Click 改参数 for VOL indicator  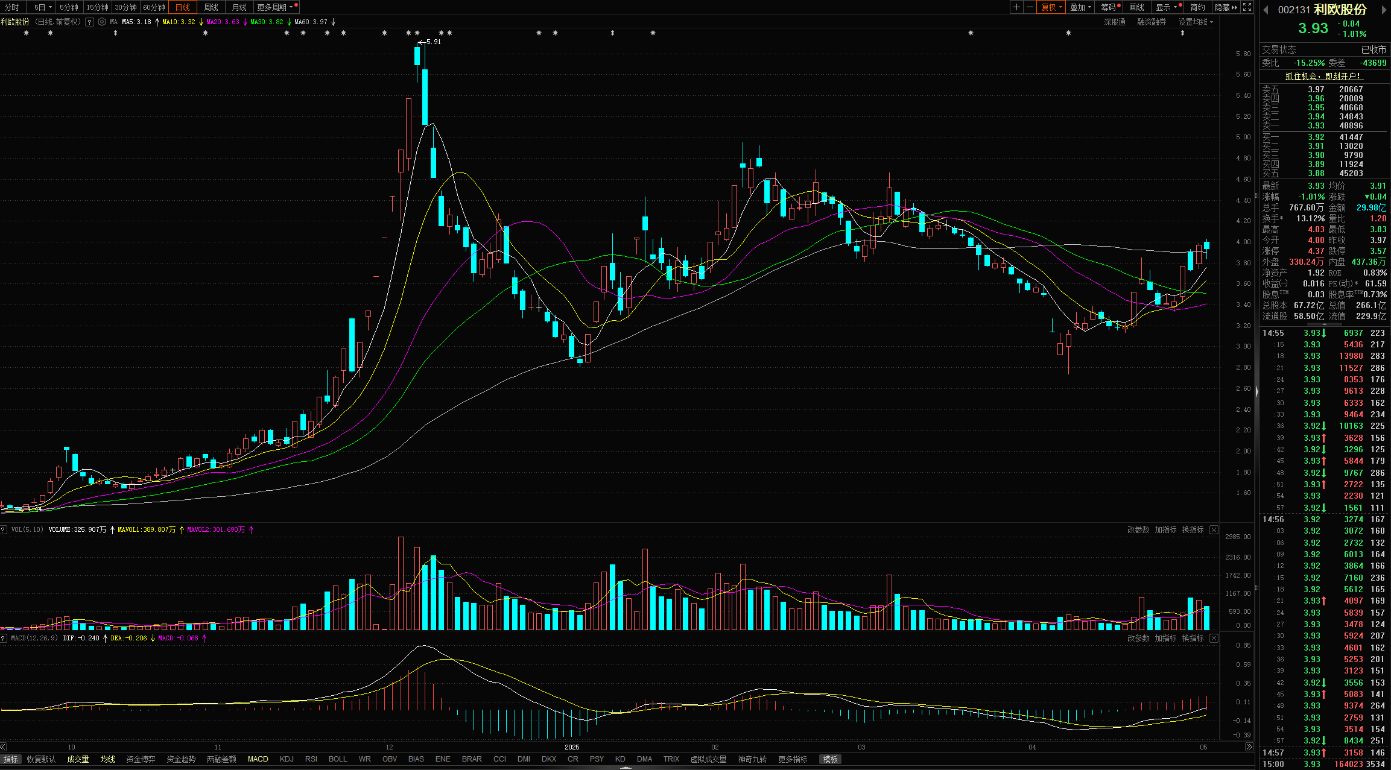[1138, 529]
